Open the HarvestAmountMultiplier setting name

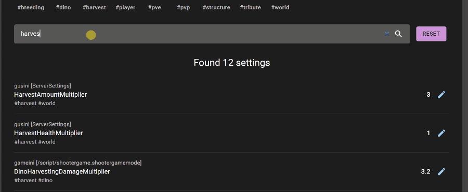[x=50, y=95]
